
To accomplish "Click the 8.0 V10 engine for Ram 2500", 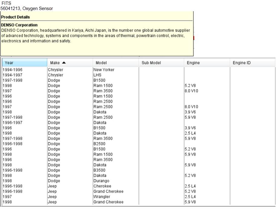I will (x=191, y=107).
